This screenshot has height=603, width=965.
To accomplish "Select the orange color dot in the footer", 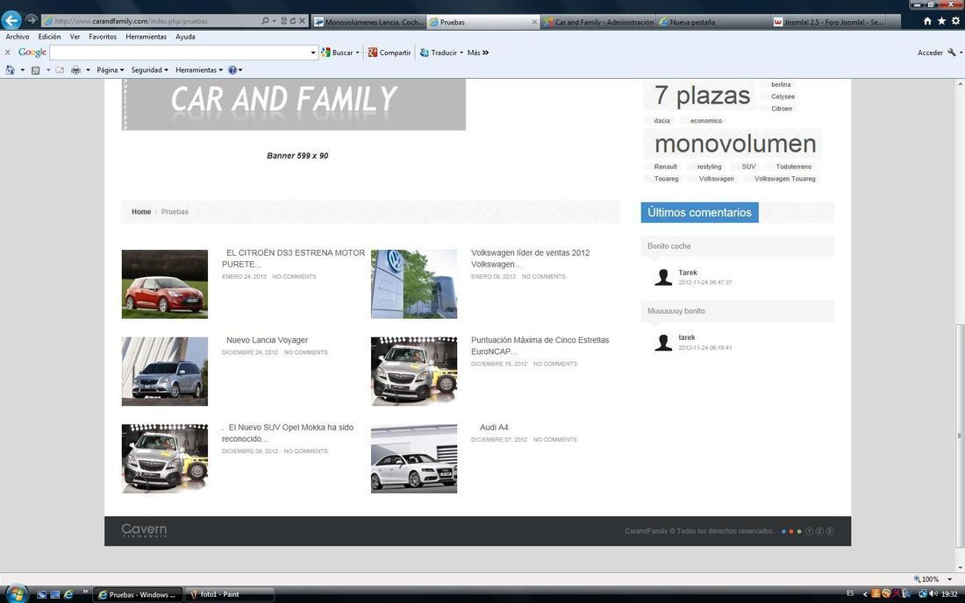I will (x=790, y=531).
